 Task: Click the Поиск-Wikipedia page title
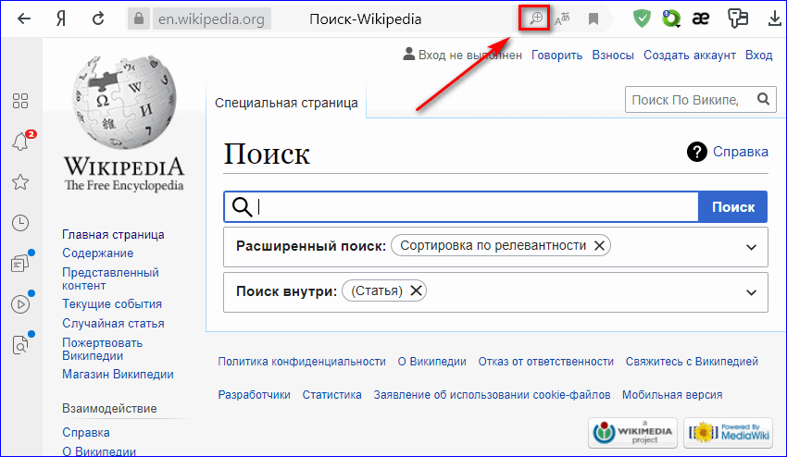point(366,19)
